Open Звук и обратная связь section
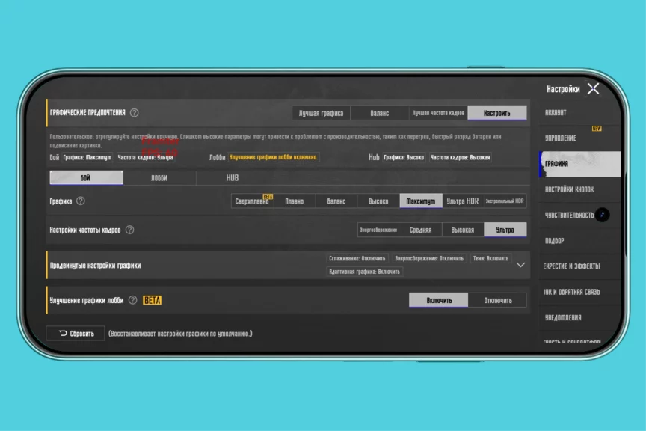Image resolution: width=646 pixels, height=431 pixels. point(579,292)
